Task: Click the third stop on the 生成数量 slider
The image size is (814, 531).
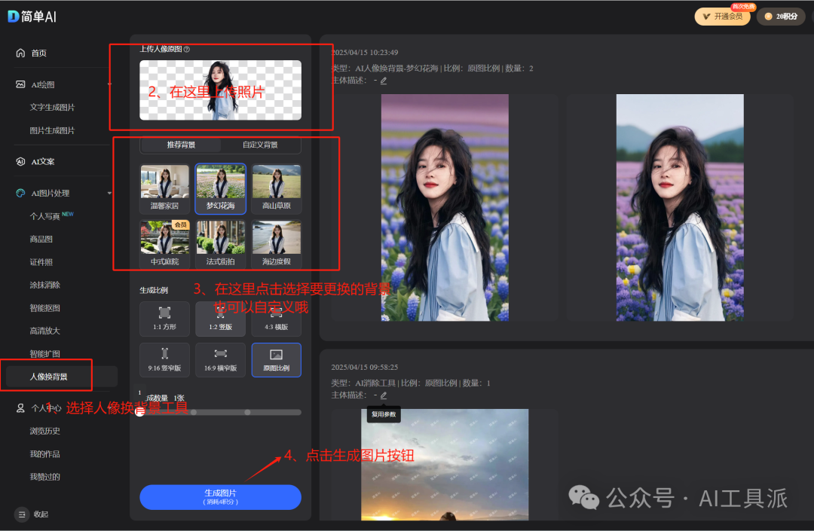Action: [248, 412]
